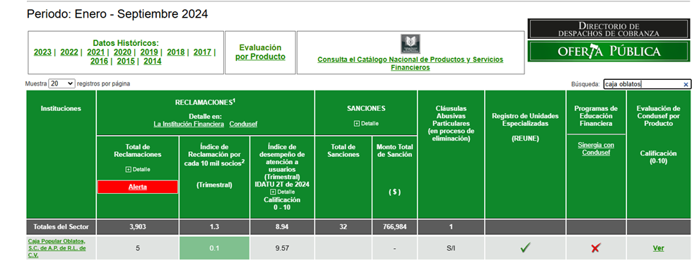This screenshot has width=699, height=263.
Task: Open 2023 historical data
Action: [42, 52]
